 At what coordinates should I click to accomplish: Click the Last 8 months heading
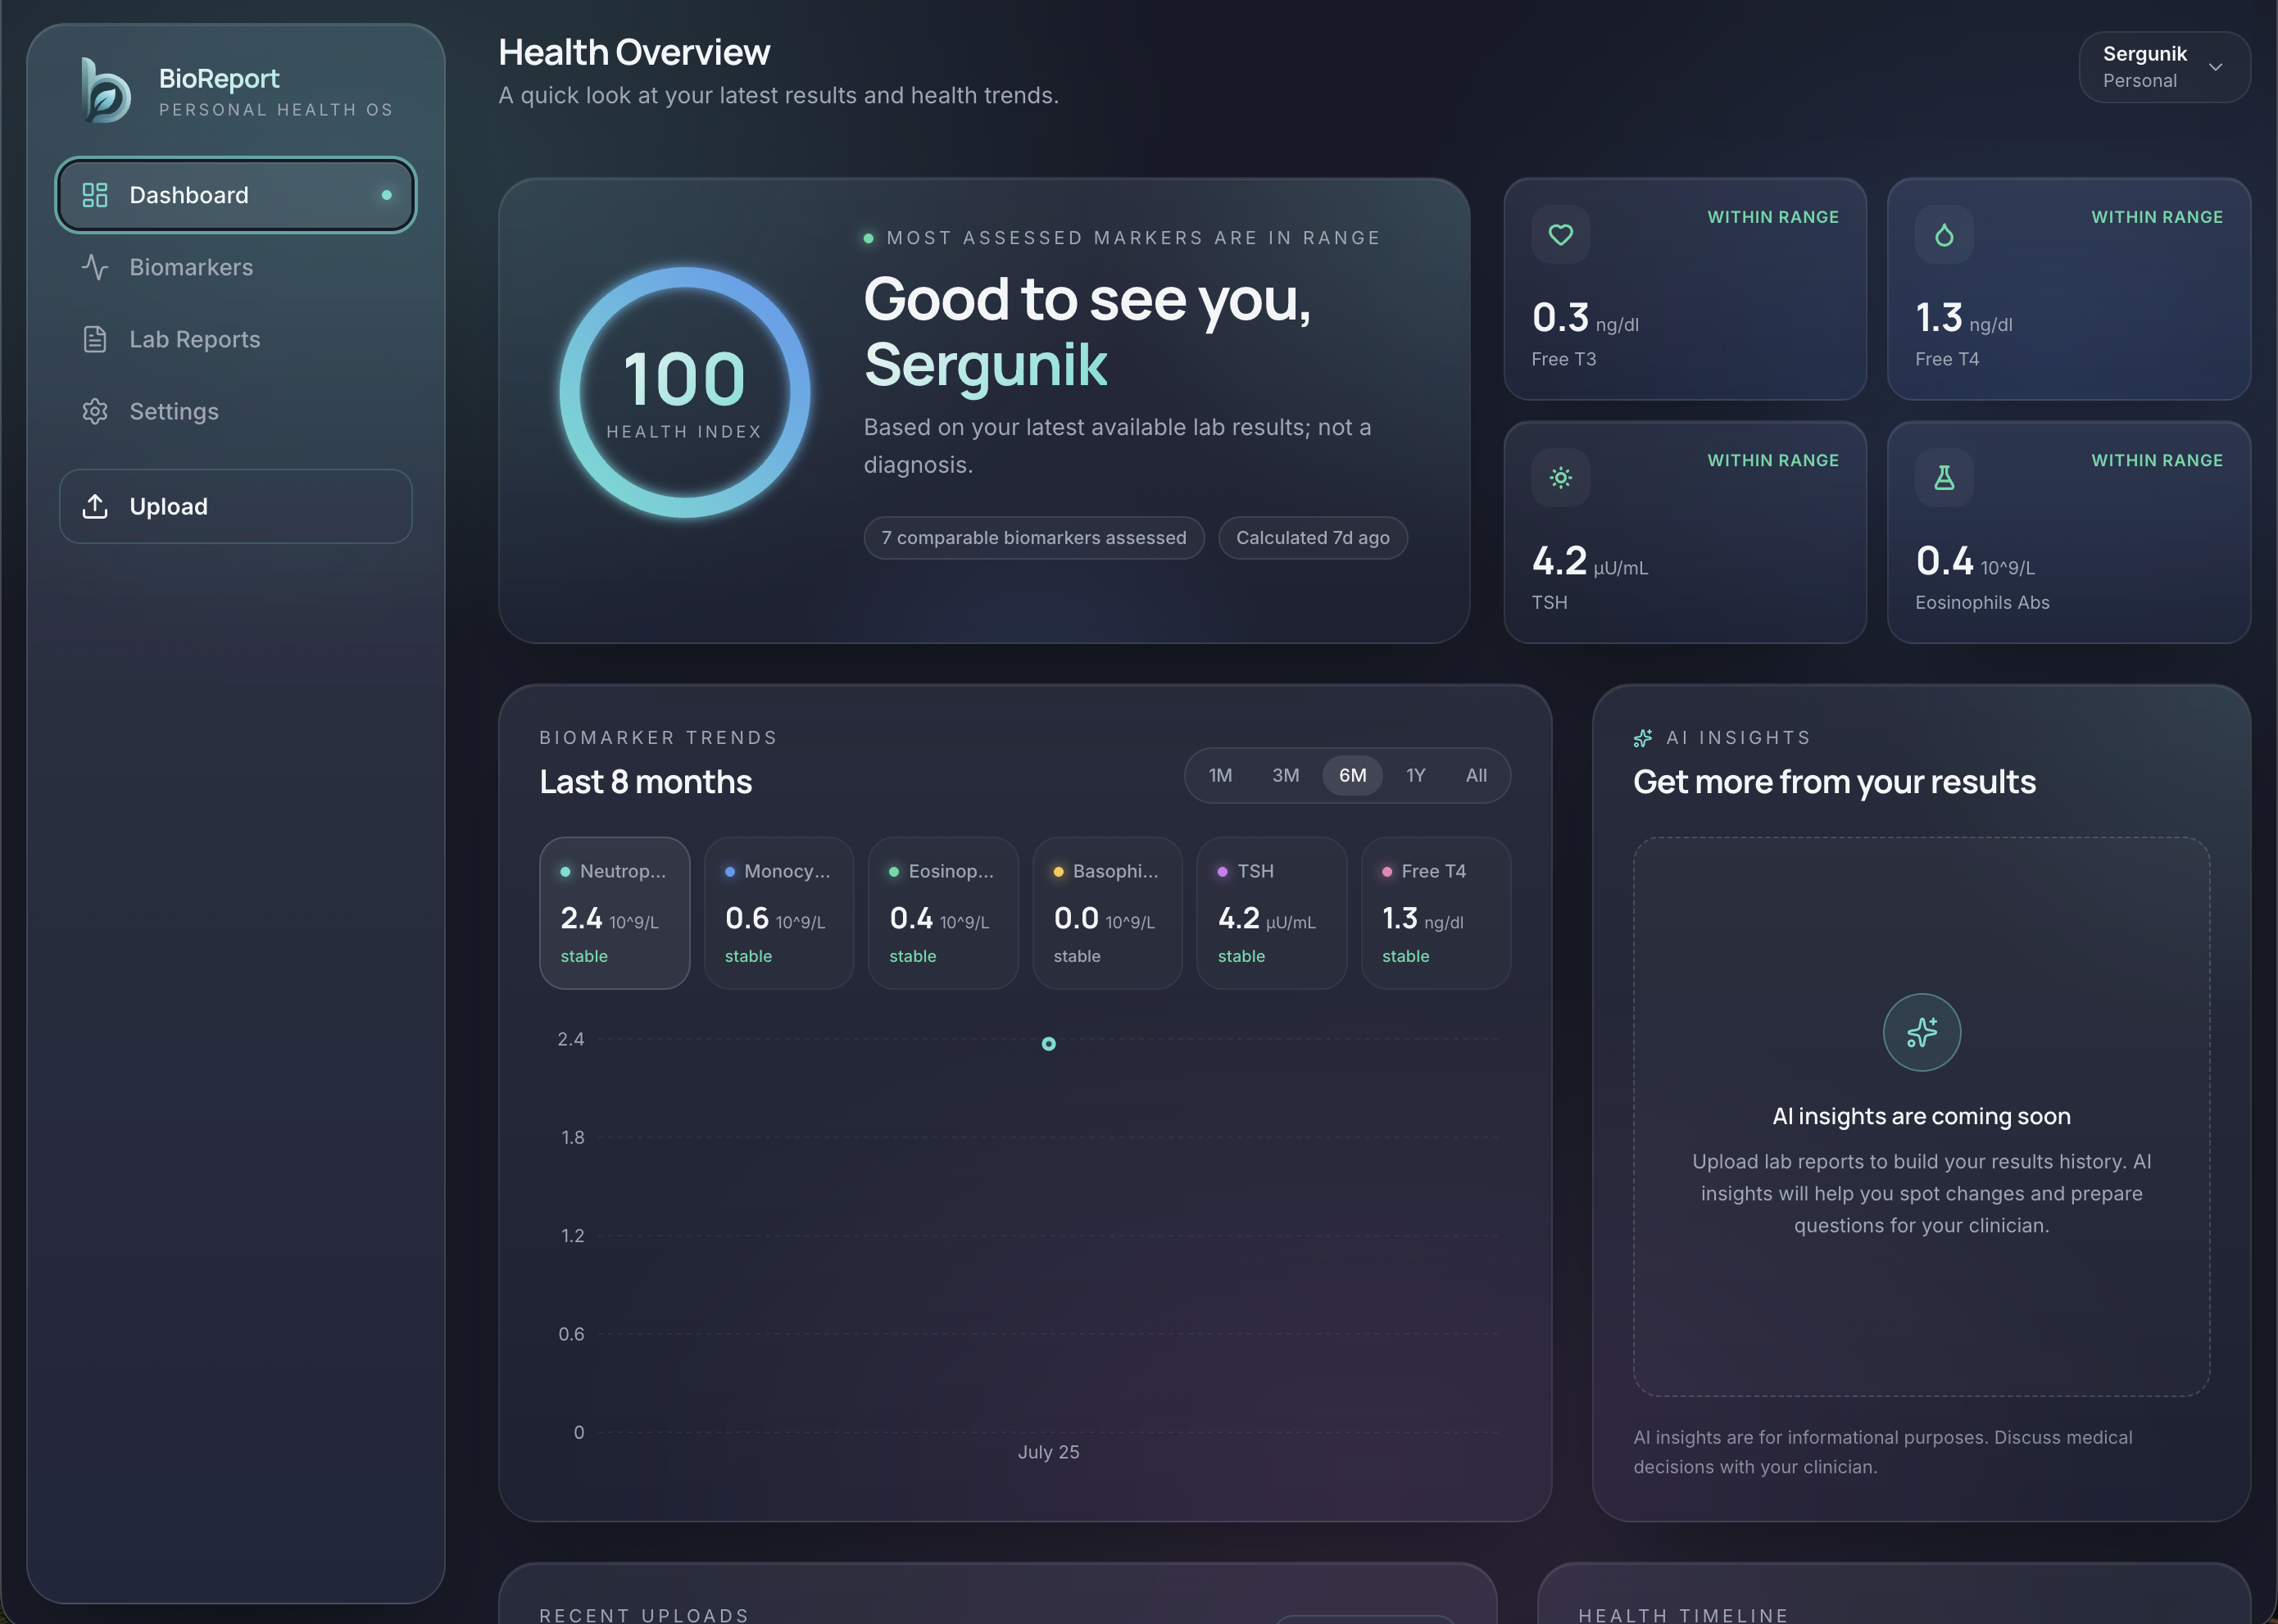point(646,782)
